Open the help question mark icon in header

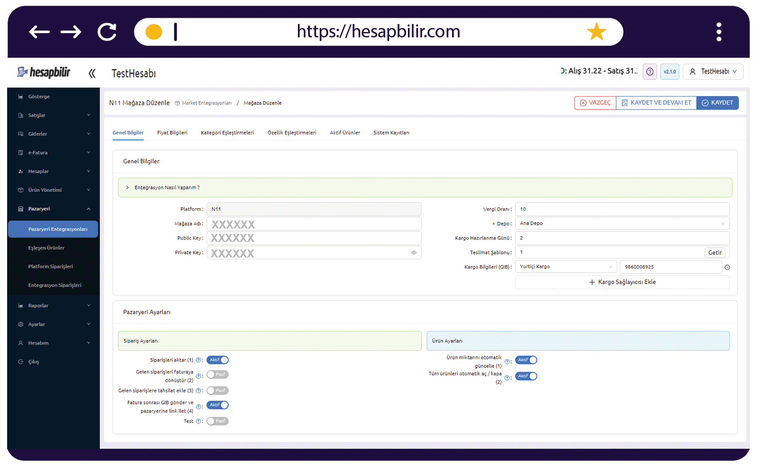650,72
